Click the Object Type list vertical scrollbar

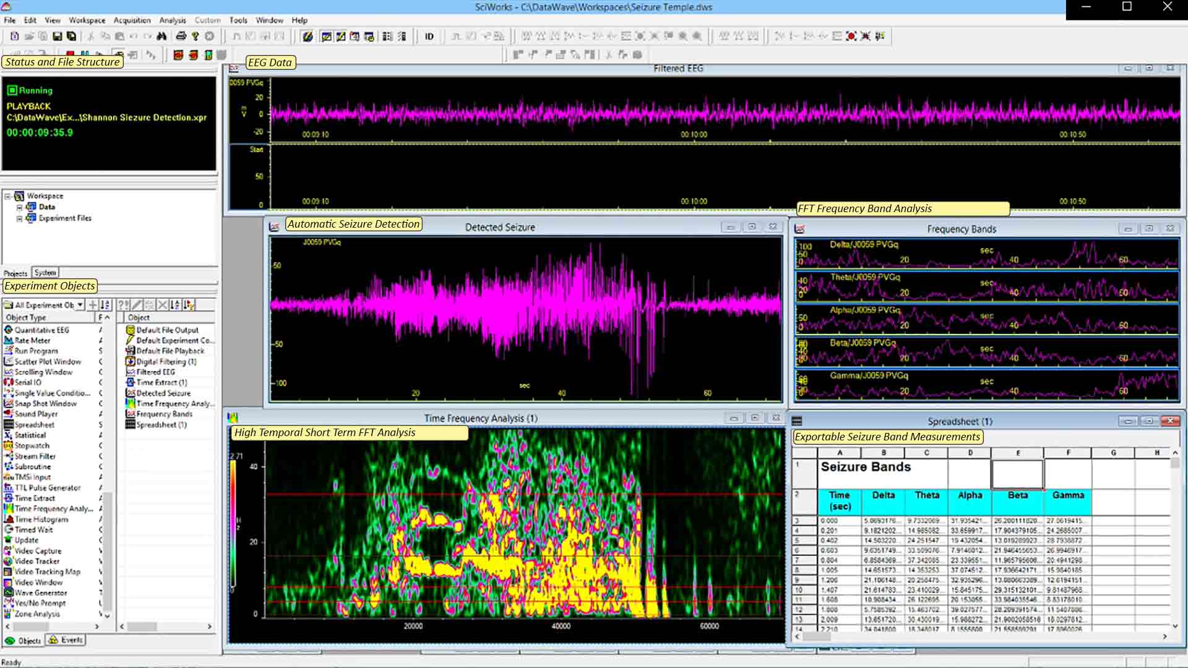(107, 550)
